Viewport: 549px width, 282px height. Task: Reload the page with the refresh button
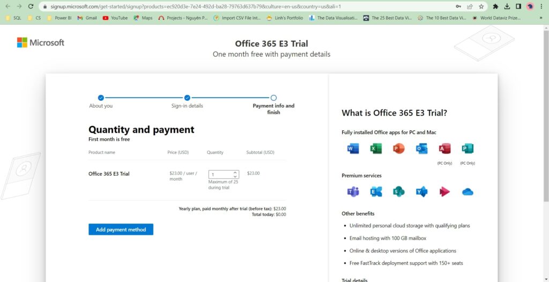(x=31, y=6)
